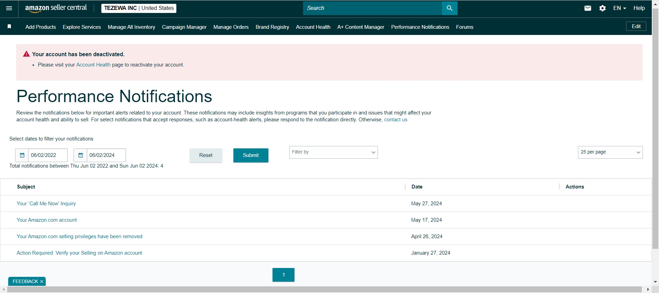This screenshot has width=659, height=293.
Task: Open Add Products menu item
Action: coord(41,27)
